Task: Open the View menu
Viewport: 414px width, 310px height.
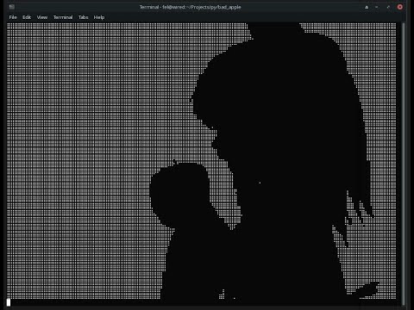Action: (x=42, y=17)
